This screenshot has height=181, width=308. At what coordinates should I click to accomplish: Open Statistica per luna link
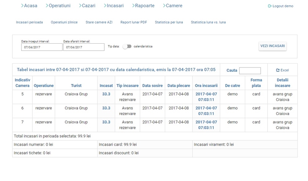(169, 22)
